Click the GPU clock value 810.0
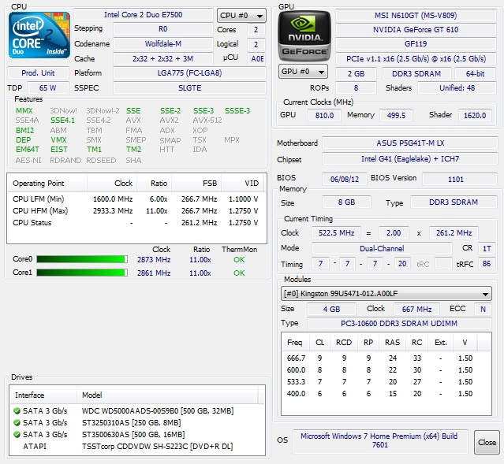The width and height of the screenshot is (504, 464). pos(324,115)
